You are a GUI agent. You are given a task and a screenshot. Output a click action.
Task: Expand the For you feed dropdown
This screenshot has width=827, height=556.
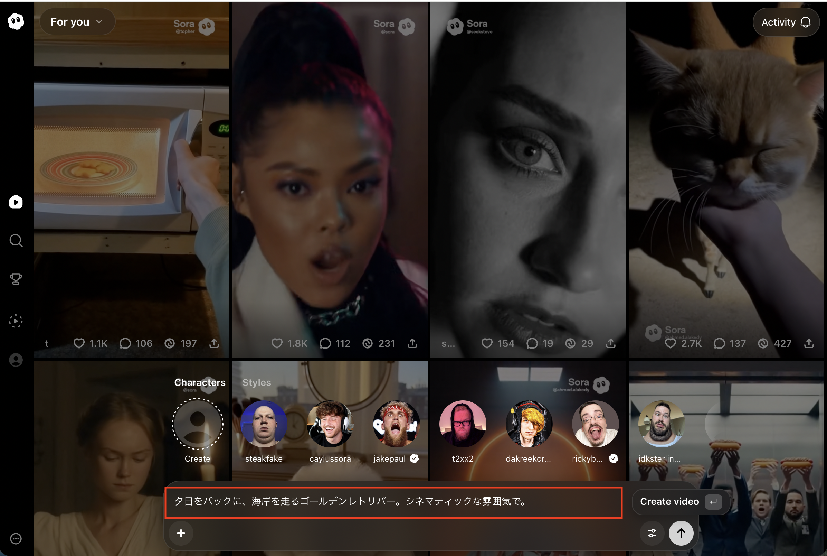[77, 22]
